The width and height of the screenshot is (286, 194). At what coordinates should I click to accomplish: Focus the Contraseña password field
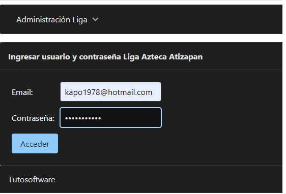click(x=110, y=118)
